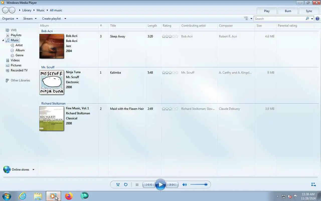The image size is (321, 201).
Task: Click the search magnifier icon
Action: coord(307,19)
